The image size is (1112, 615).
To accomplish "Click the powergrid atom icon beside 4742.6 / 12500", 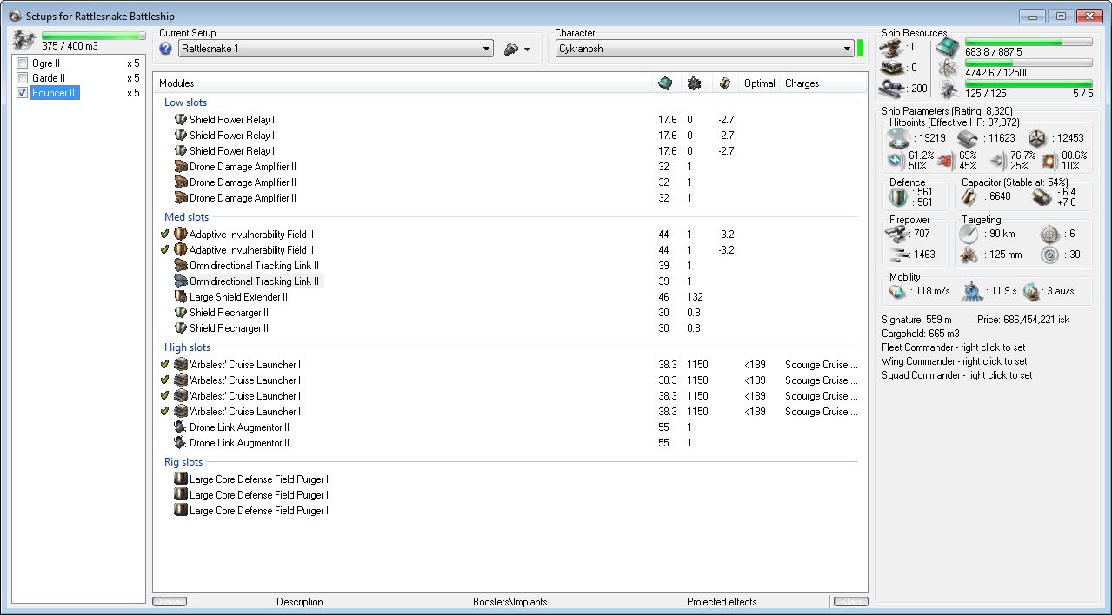I will click(x=949, y=68).
